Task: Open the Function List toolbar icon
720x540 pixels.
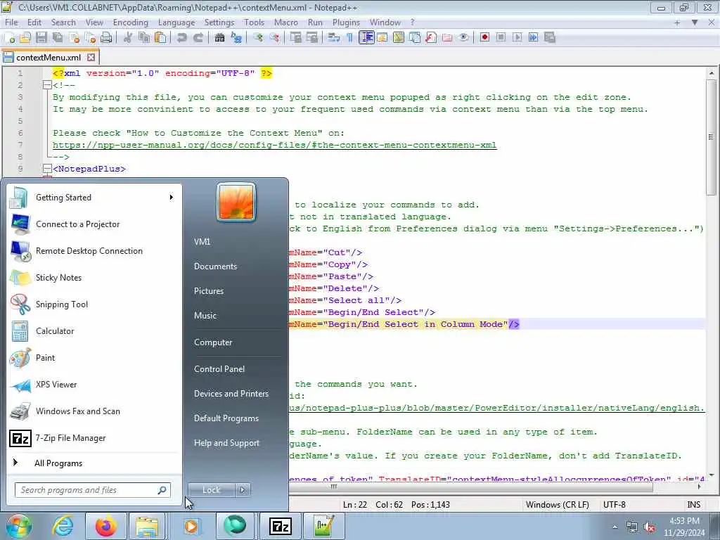Action: point(431,38)
